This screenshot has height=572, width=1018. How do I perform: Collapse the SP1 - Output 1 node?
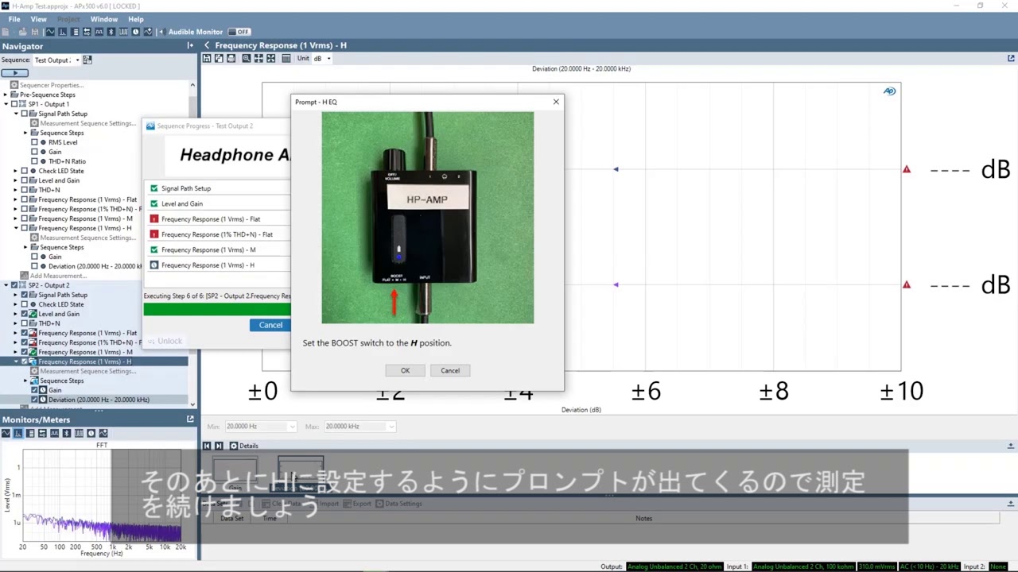(5, 104)
